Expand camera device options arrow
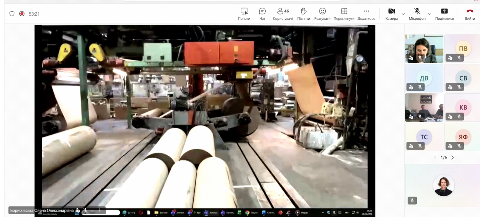 [x=403, y=14]
